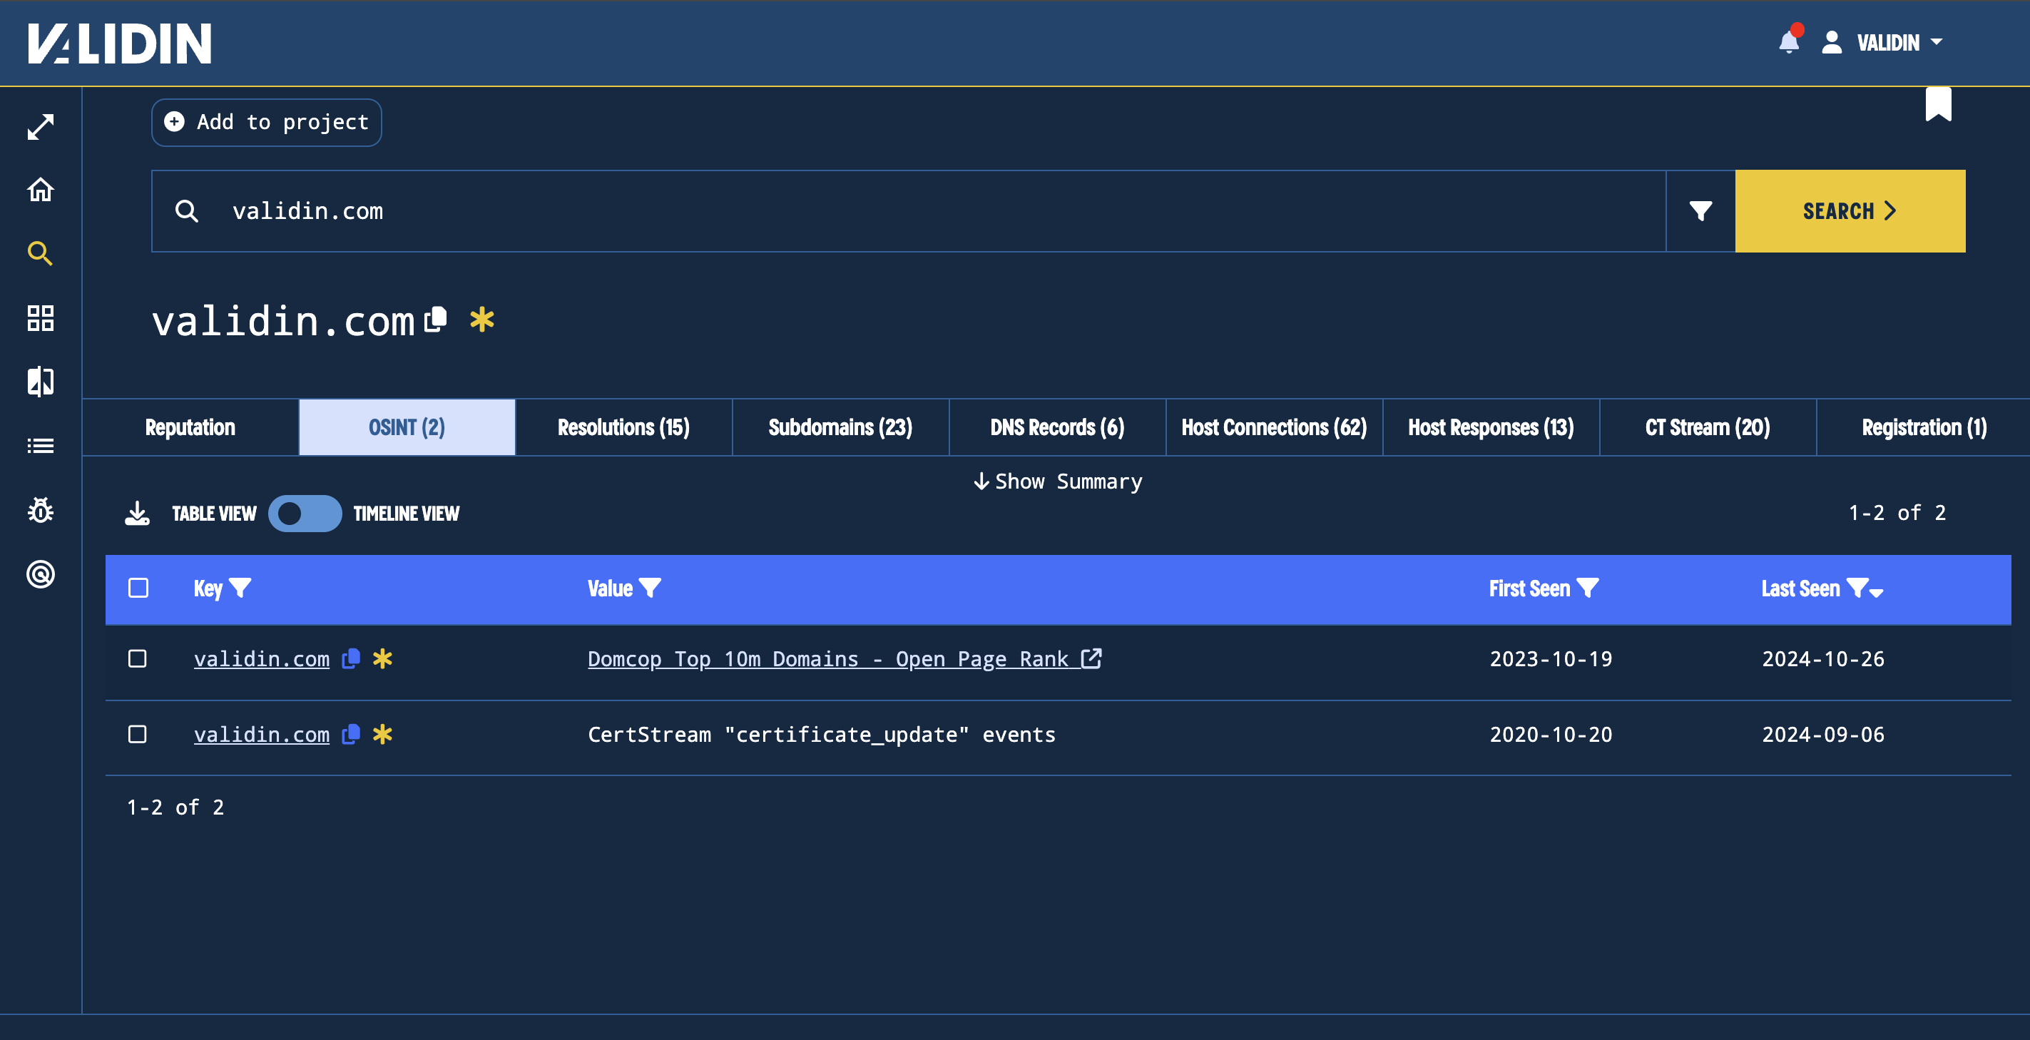Open the Host Connections (62) tab
This screenshot has width=2030, height=1040.
[1273, 427]
